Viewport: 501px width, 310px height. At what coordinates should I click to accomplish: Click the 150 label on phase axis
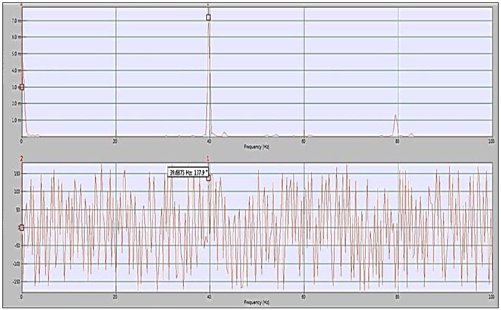16,173
